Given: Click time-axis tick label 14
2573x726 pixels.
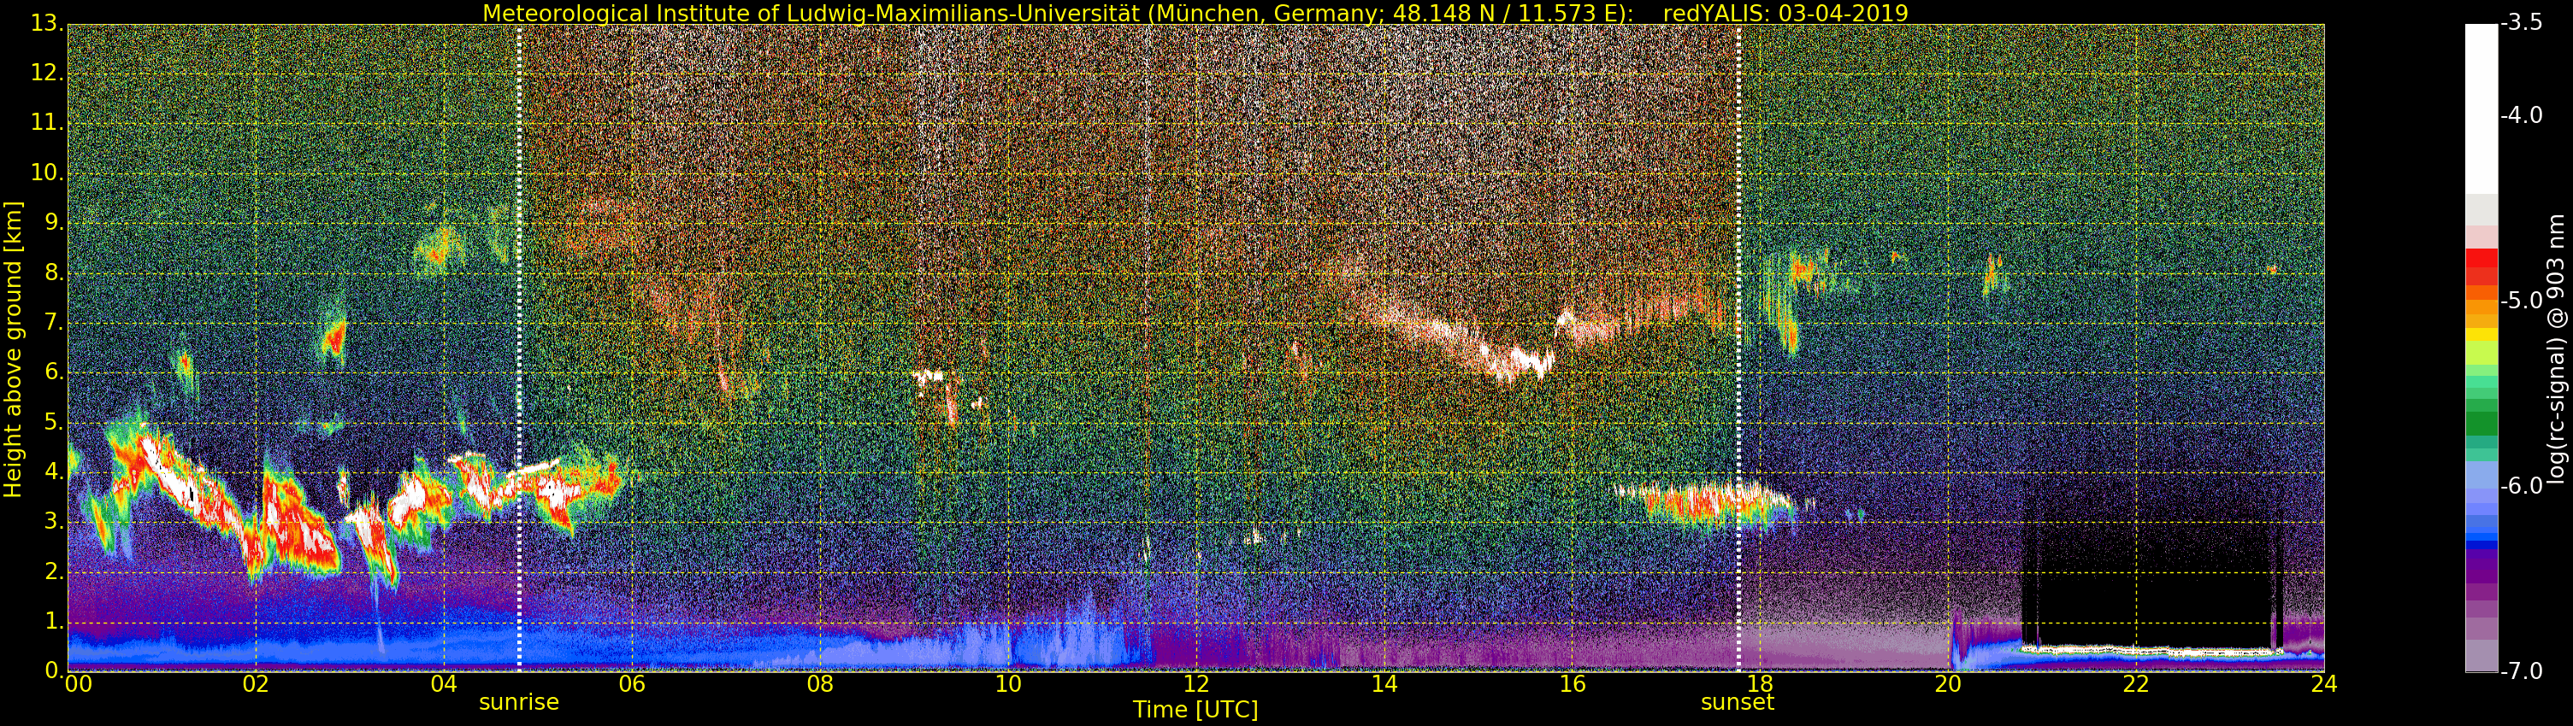Looking at the screenshot, I should point(1384,684).
